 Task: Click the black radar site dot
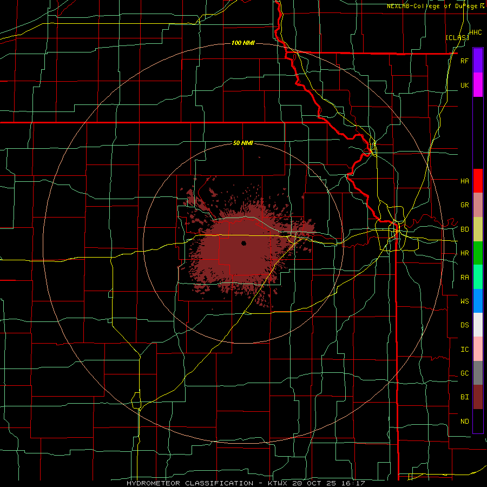tap(244, 243)
